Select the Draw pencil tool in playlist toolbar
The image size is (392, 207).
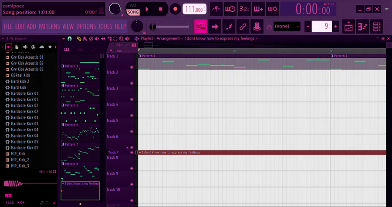coord(79,39)
